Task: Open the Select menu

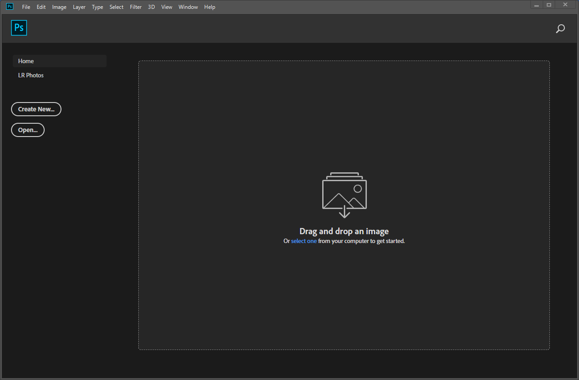Action: (116, 7)
